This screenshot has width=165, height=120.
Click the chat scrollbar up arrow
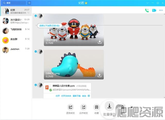point(164,14)
